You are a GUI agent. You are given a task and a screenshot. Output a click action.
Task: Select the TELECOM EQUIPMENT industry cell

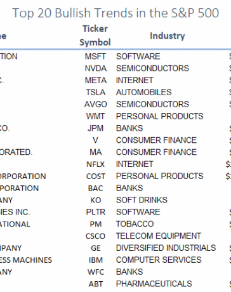point(159,236)
